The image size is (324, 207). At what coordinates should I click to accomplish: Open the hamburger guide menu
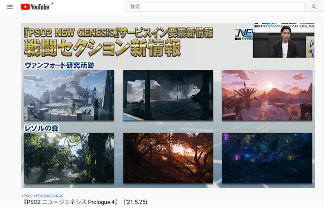[10, 7]
